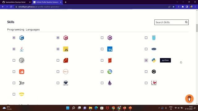Enable the PHP checkbox
Viewport: 198px width, 111px height.
146,49
